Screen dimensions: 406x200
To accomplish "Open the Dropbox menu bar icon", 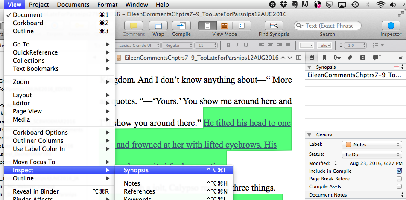I will (x=283, y=4).
